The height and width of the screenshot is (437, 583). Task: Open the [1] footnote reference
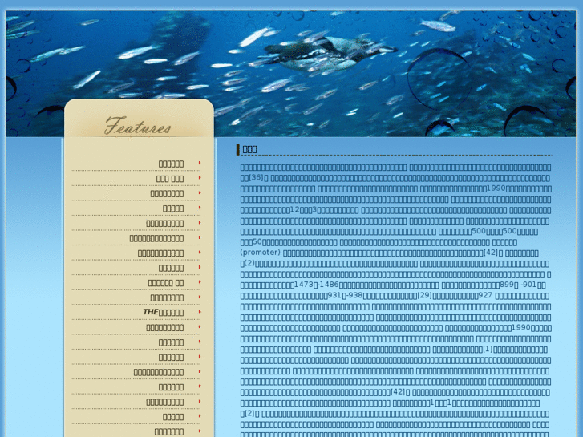(x=488, y=349)
